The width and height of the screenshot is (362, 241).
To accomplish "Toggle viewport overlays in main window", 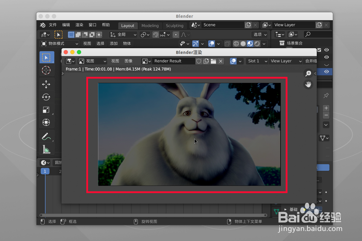I will [212, 44].
